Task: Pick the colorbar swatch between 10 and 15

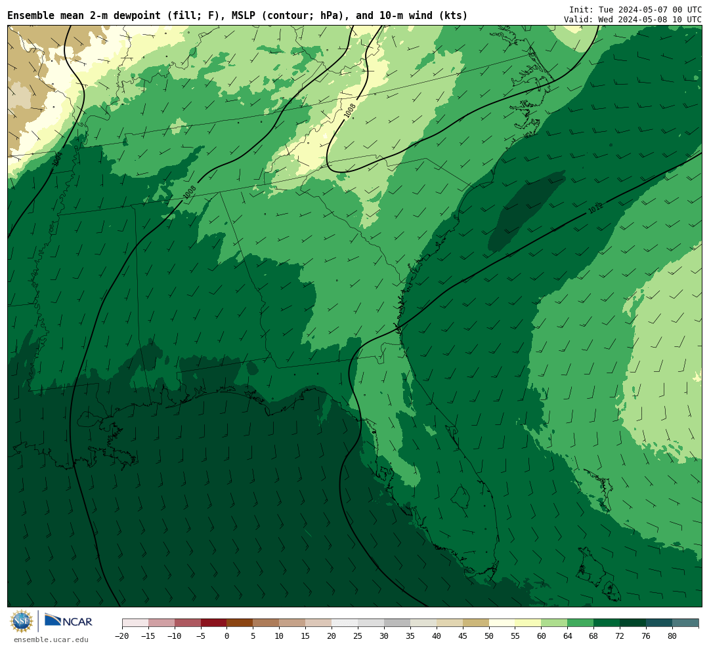Action: coord(293,623)
